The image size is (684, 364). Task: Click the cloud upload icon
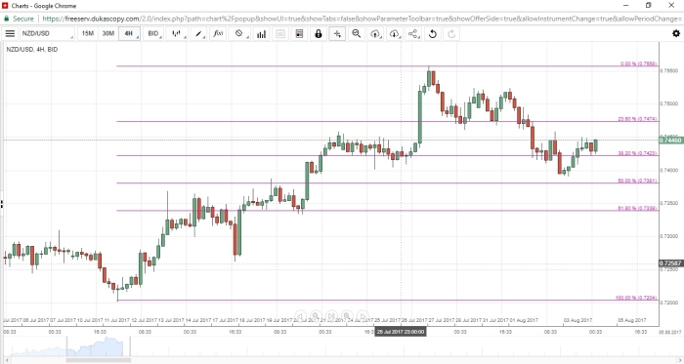pos(375,33)
